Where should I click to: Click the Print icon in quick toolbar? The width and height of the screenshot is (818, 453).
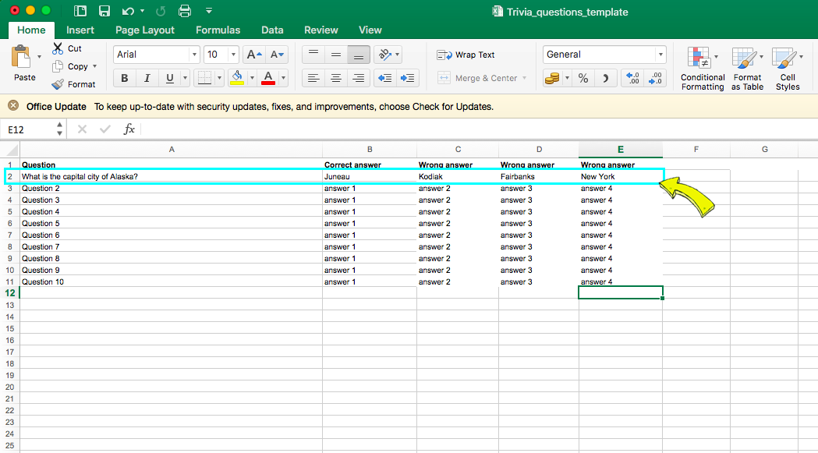pyautogui.click(x=185, y=11)
